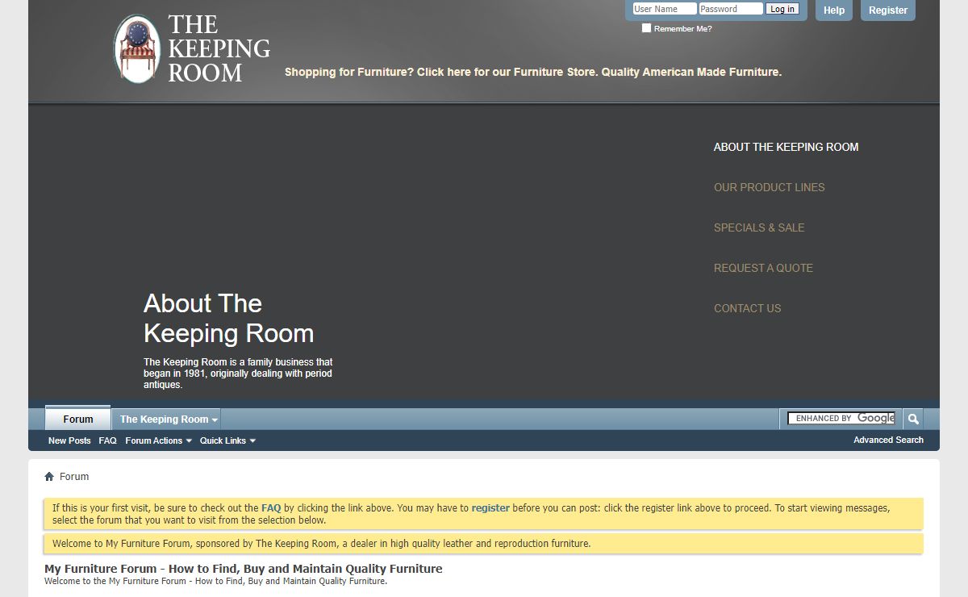968x597 pixels.
Task: Focus the Password field
Action: tap(731, 9)
